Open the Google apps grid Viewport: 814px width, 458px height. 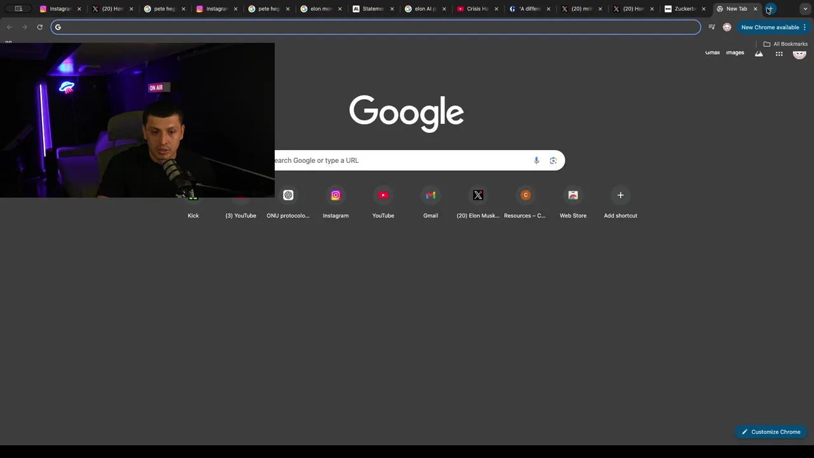click(x=779, y=53)
